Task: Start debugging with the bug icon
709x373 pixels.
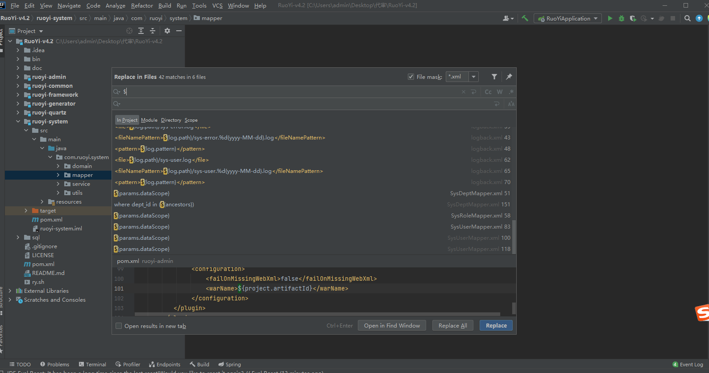Action: 621,18
